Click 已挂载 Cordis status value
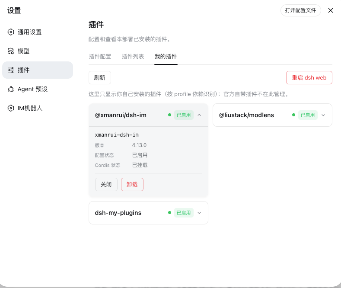The height and width of the screenshot is (288, 341). point(140,165)
